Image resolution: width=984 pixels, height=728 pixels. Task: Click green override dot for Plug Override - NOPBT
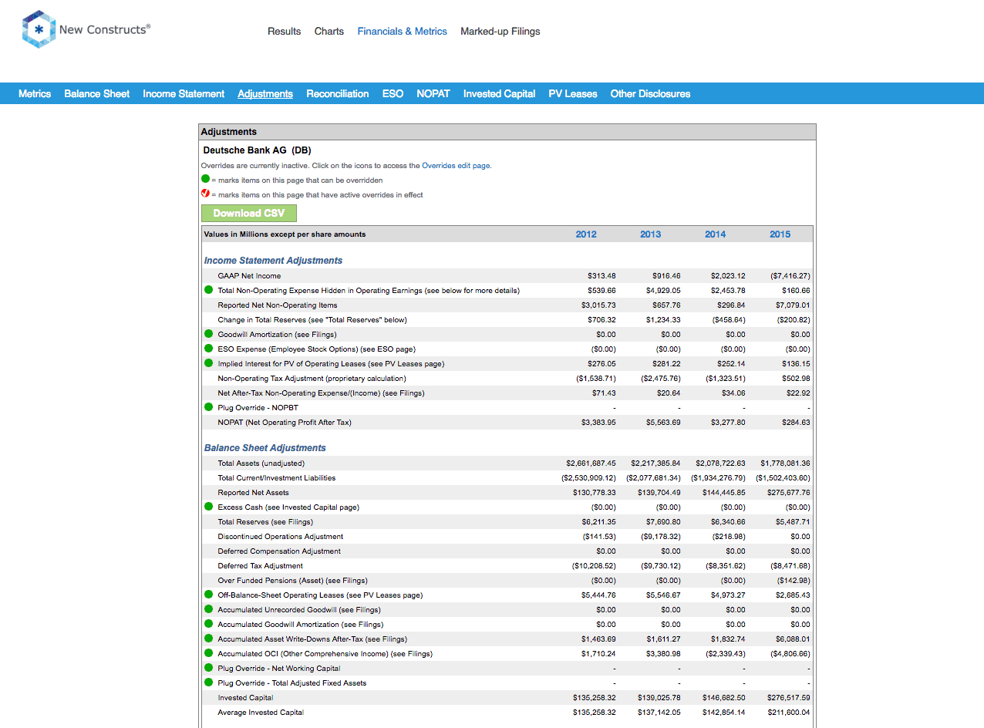(208, 407)
